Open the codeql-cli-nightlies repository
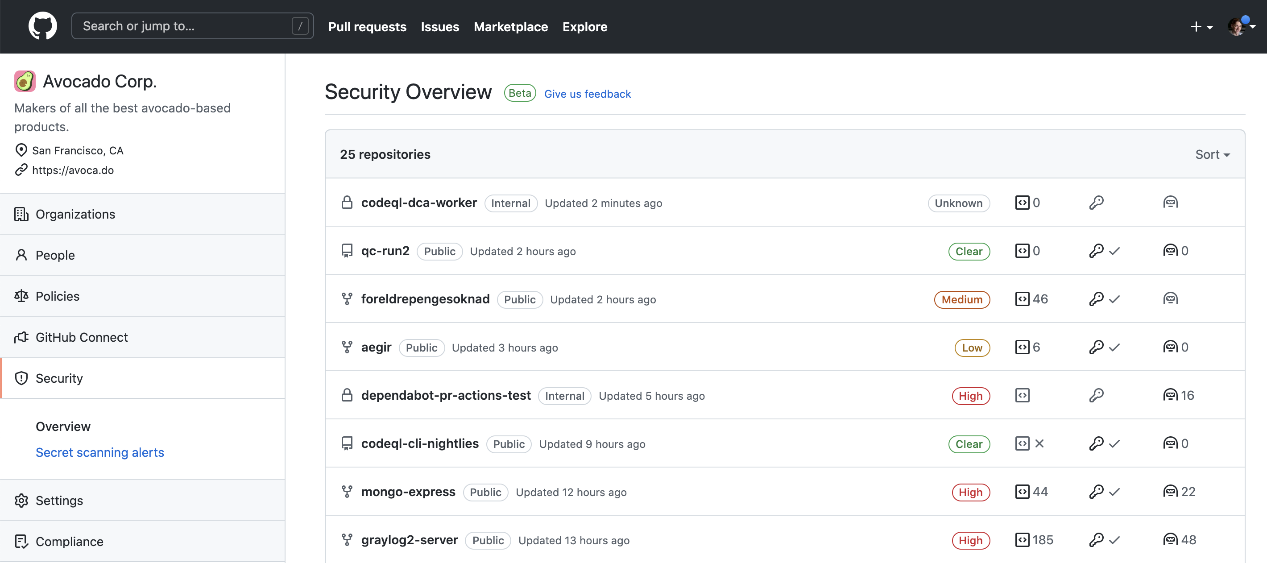 pyautogui.click(x=419, y=443)
